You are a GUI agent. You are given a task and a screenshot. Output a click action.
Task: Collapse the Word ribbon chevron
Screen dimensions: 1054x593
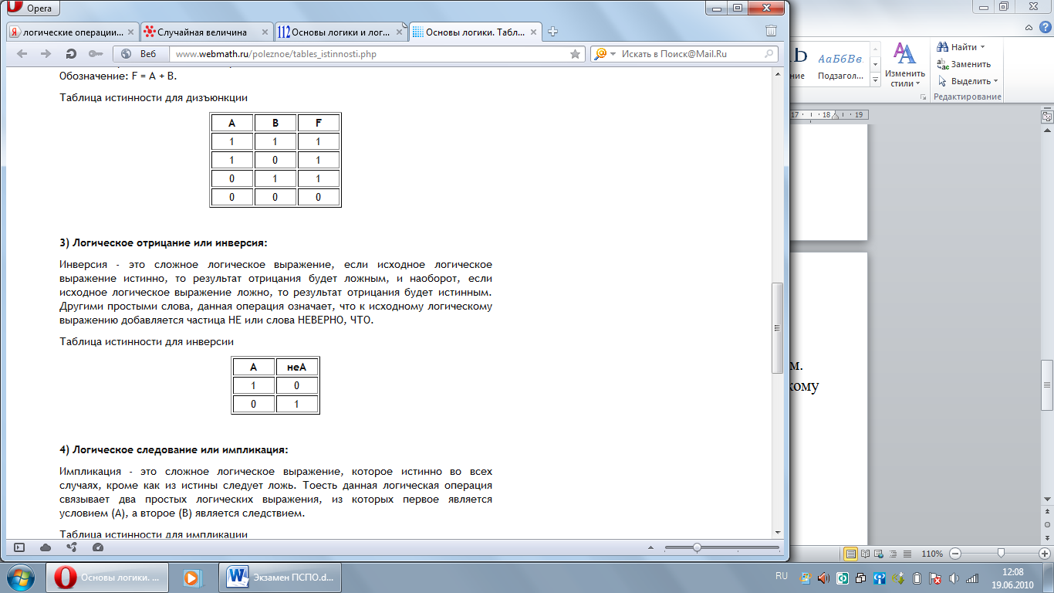pyautogui.click(x=1029, y=28)
